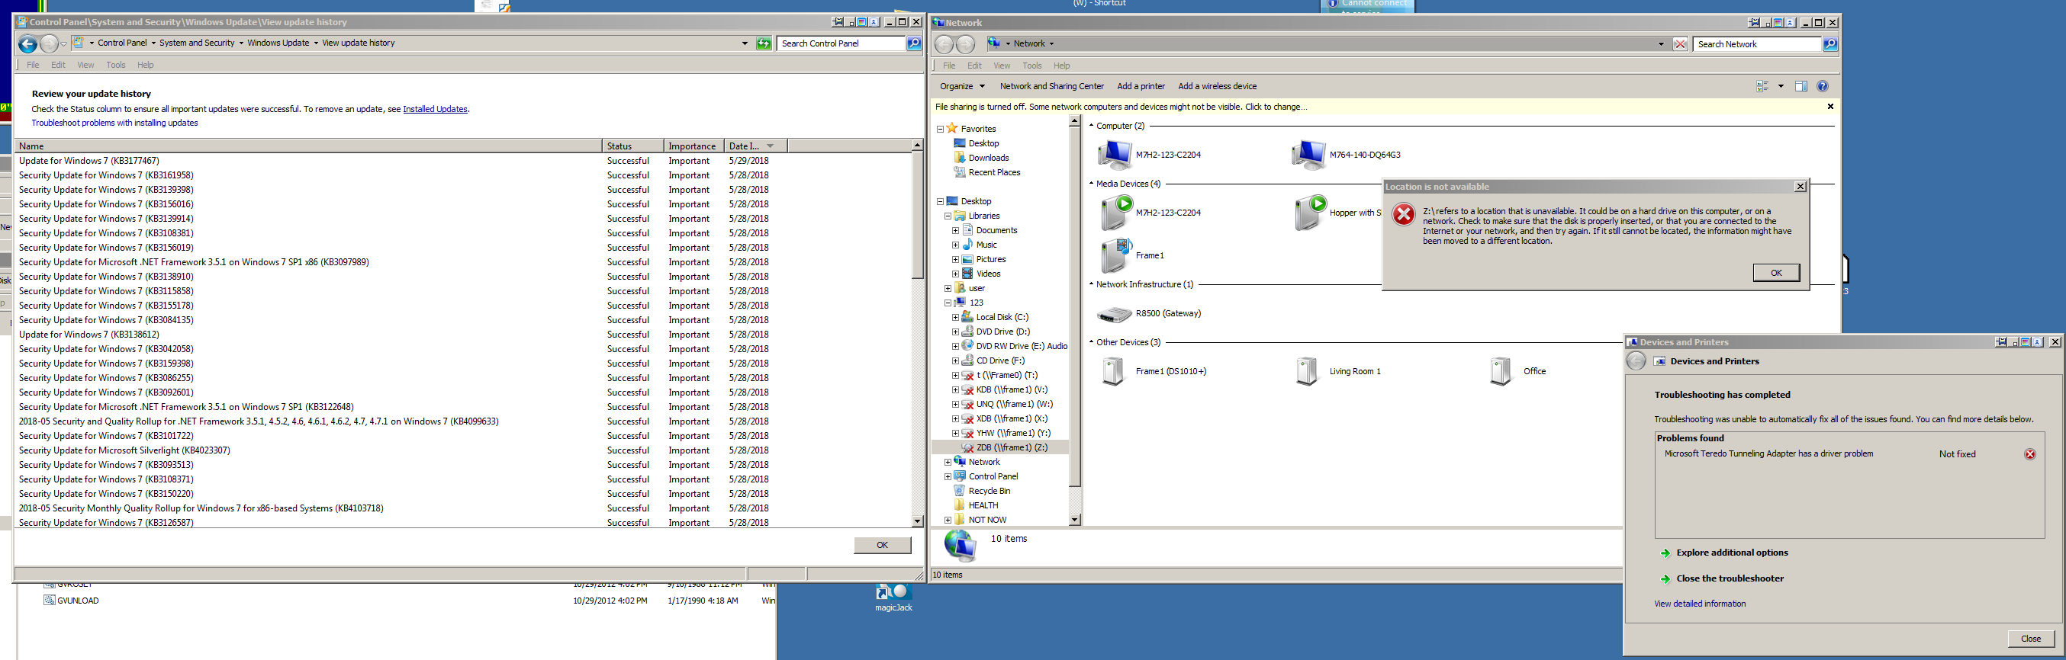Click the Search Network magnifier icon
Image resolution: width=2066 pixels, height=660 pixels.
[1830, 44]
